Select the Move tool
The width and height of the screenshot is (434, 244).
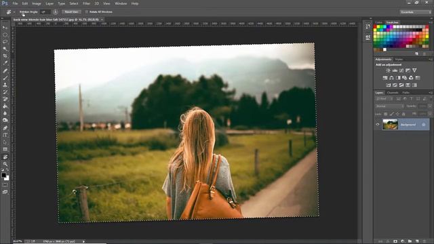(5, 28)
